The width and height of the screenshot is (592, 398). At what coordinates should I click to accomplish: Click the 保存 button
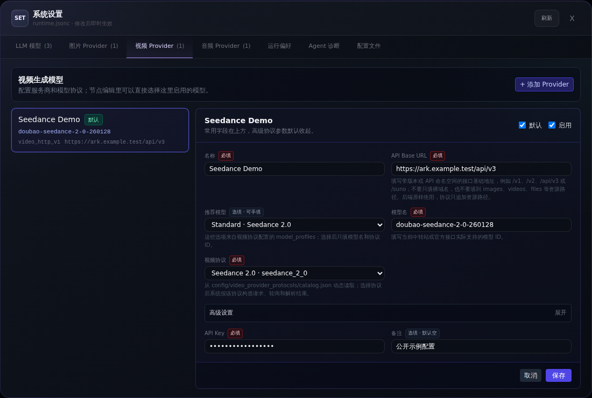tap(559, 375)
